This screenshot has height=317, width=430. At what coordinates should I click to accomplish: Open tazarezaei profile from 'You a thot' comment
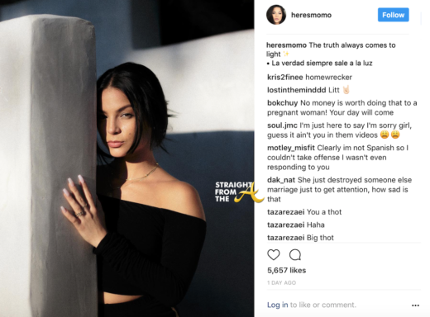[286, 212]
